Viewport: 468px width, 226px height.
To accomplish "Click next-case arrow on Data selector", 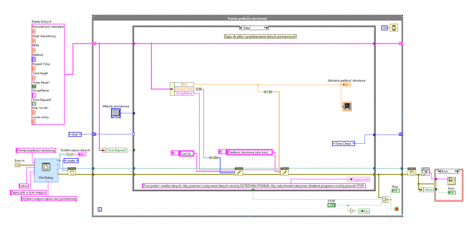I will pos(268,27).
